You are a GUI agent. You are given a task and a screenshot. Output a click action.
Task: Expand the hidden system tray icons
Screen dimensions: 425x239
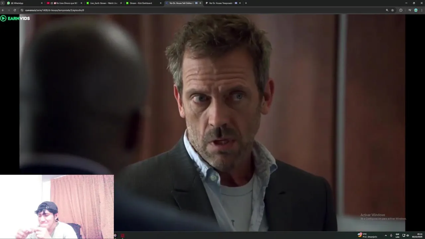[385, 235]
